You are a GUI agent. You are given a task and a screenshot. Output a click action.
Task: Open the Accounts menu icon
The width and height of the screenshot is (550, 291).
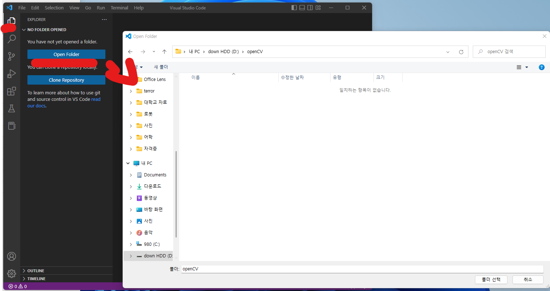click(12, 256)
